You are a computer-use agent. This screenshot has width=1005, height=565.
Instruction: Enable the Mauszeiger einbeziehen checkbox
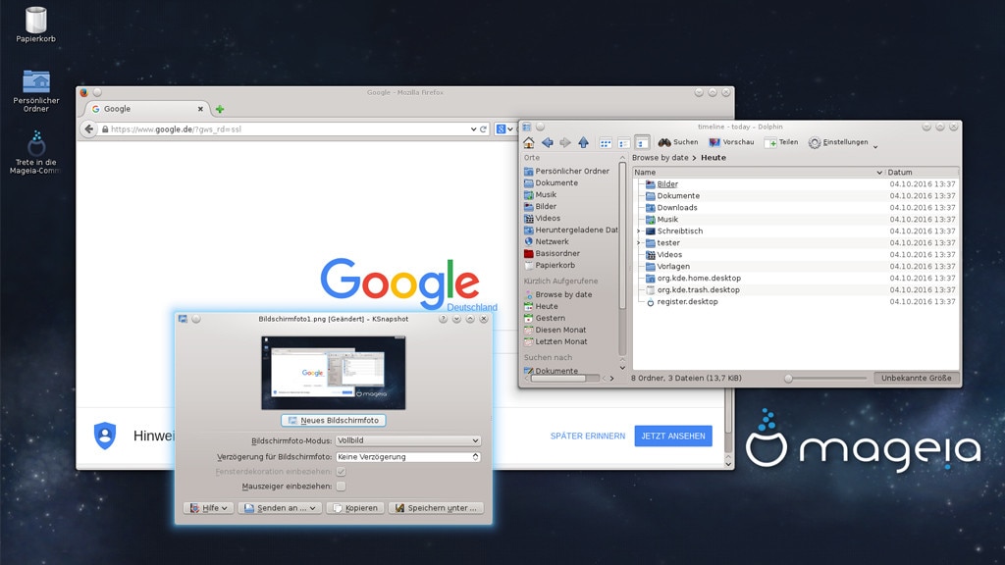tap(342, 486)
